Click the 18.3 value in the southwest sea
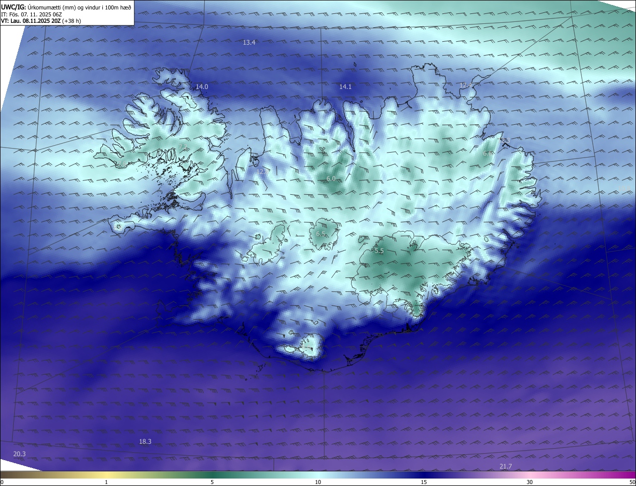Screen dimensions: 636x486 pyautogui.click(x=145, y=441)
